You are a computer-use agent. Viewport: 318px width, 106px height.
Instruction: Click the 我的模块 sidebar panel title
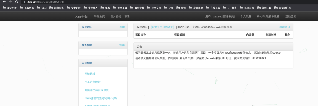click(x=87, y=45)
